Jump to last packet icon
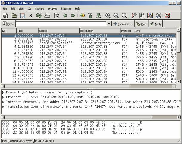Image resolution: width=182 pixels, height=144 pixels. [98, 16]
